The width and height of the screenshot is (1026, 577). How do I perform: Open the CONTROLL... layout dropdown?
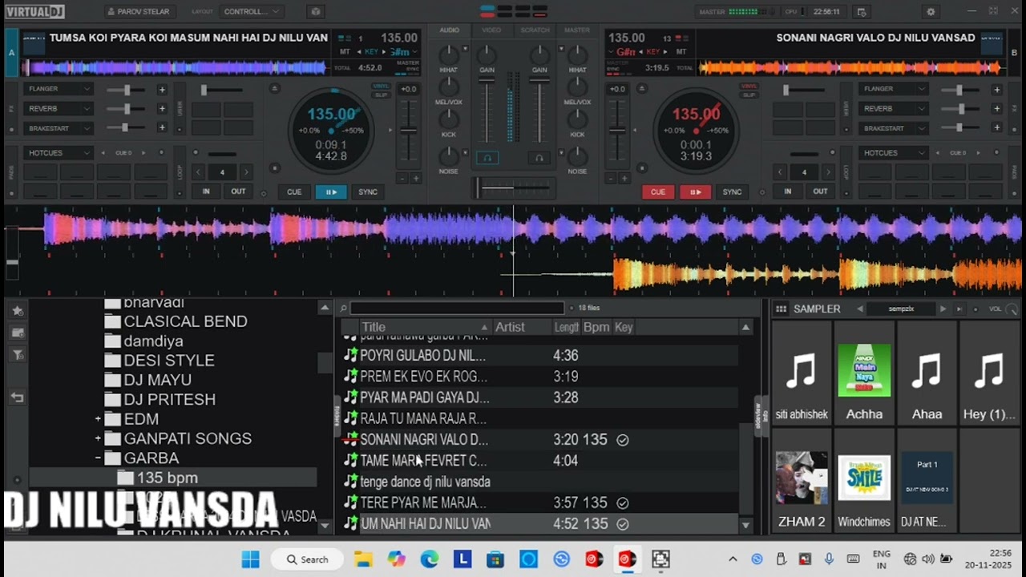[x=251, y=12]
